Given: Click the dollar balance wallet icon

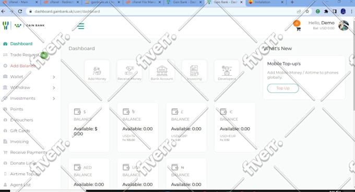Looking at the screenshot, I should coord(77,112).
